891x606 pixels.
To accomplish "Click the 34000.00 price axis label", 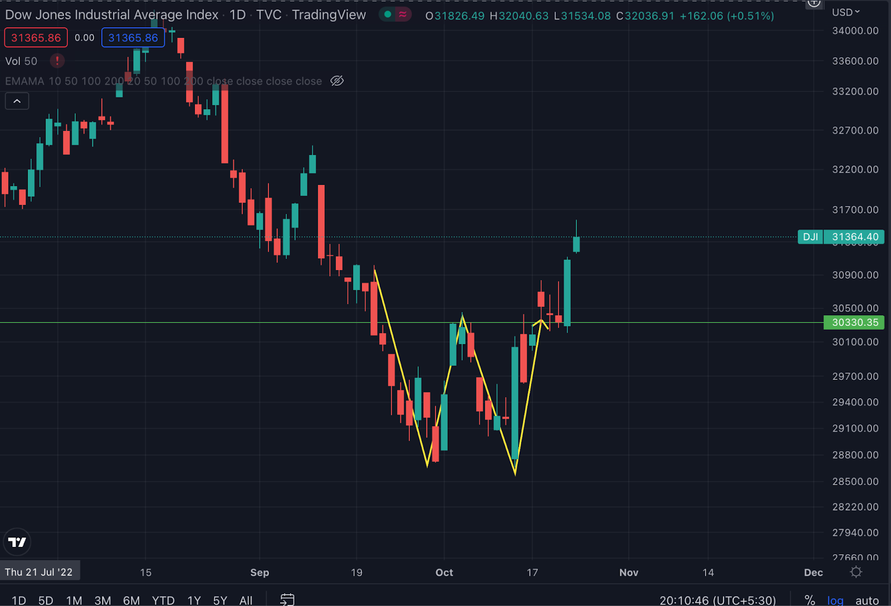I will 855,31.
